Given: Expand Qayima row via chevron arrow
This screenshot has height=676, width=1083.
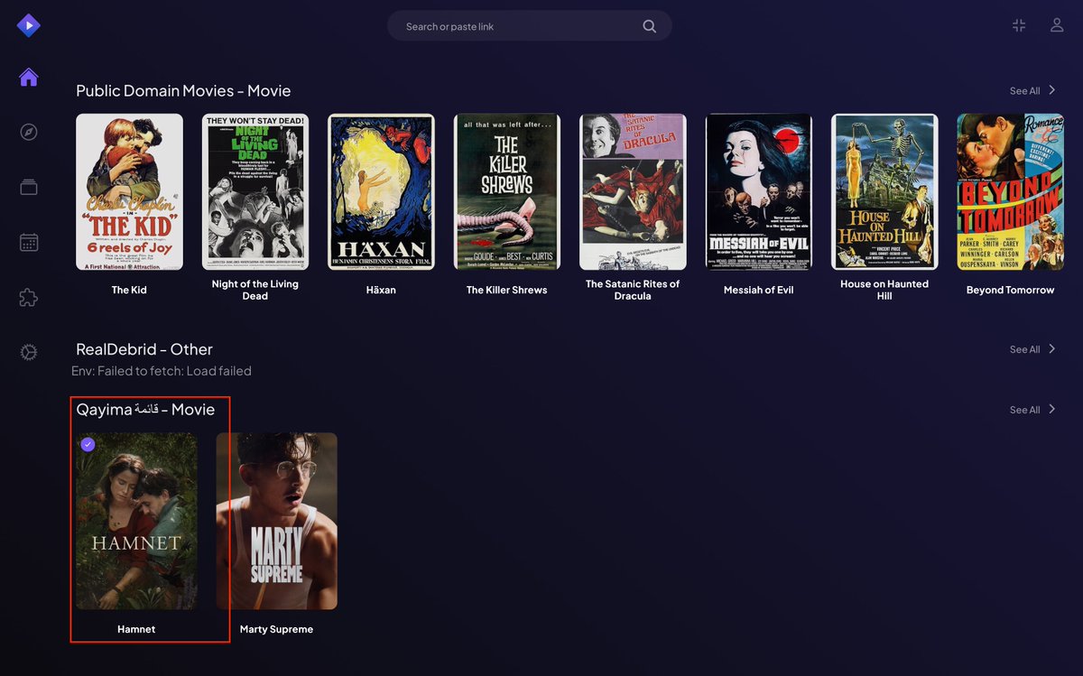Looking at the screenshot, I should (x=1052, y=409).
